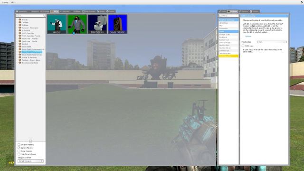Select the Disable AI tool

click(x=228, y=37)
